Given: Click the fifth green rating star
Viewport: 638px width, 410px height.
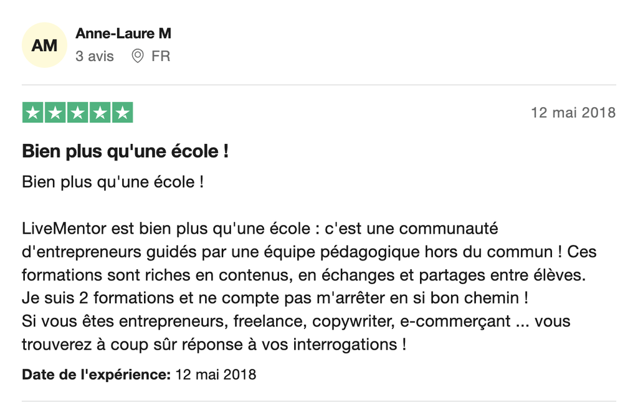Looking at the screenshot, I should pyautogui.click(x=123, y=113).
